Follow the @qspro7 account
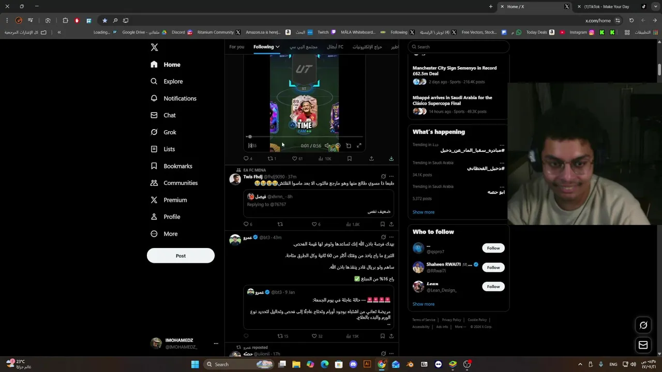 click(x=493, y=248)
